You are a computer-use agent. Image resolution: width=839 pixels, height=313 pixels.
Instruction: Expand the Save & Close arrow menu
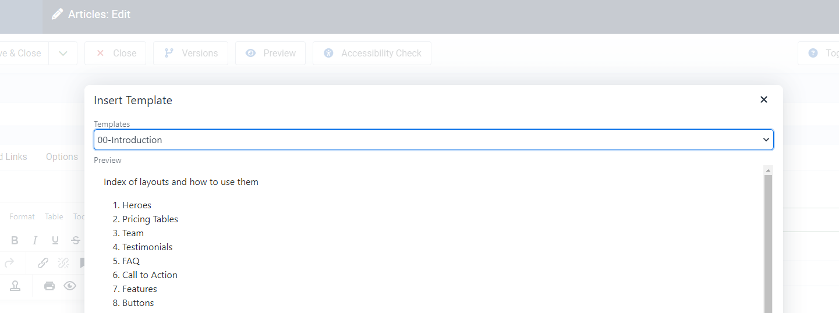[x=63, y=53]
